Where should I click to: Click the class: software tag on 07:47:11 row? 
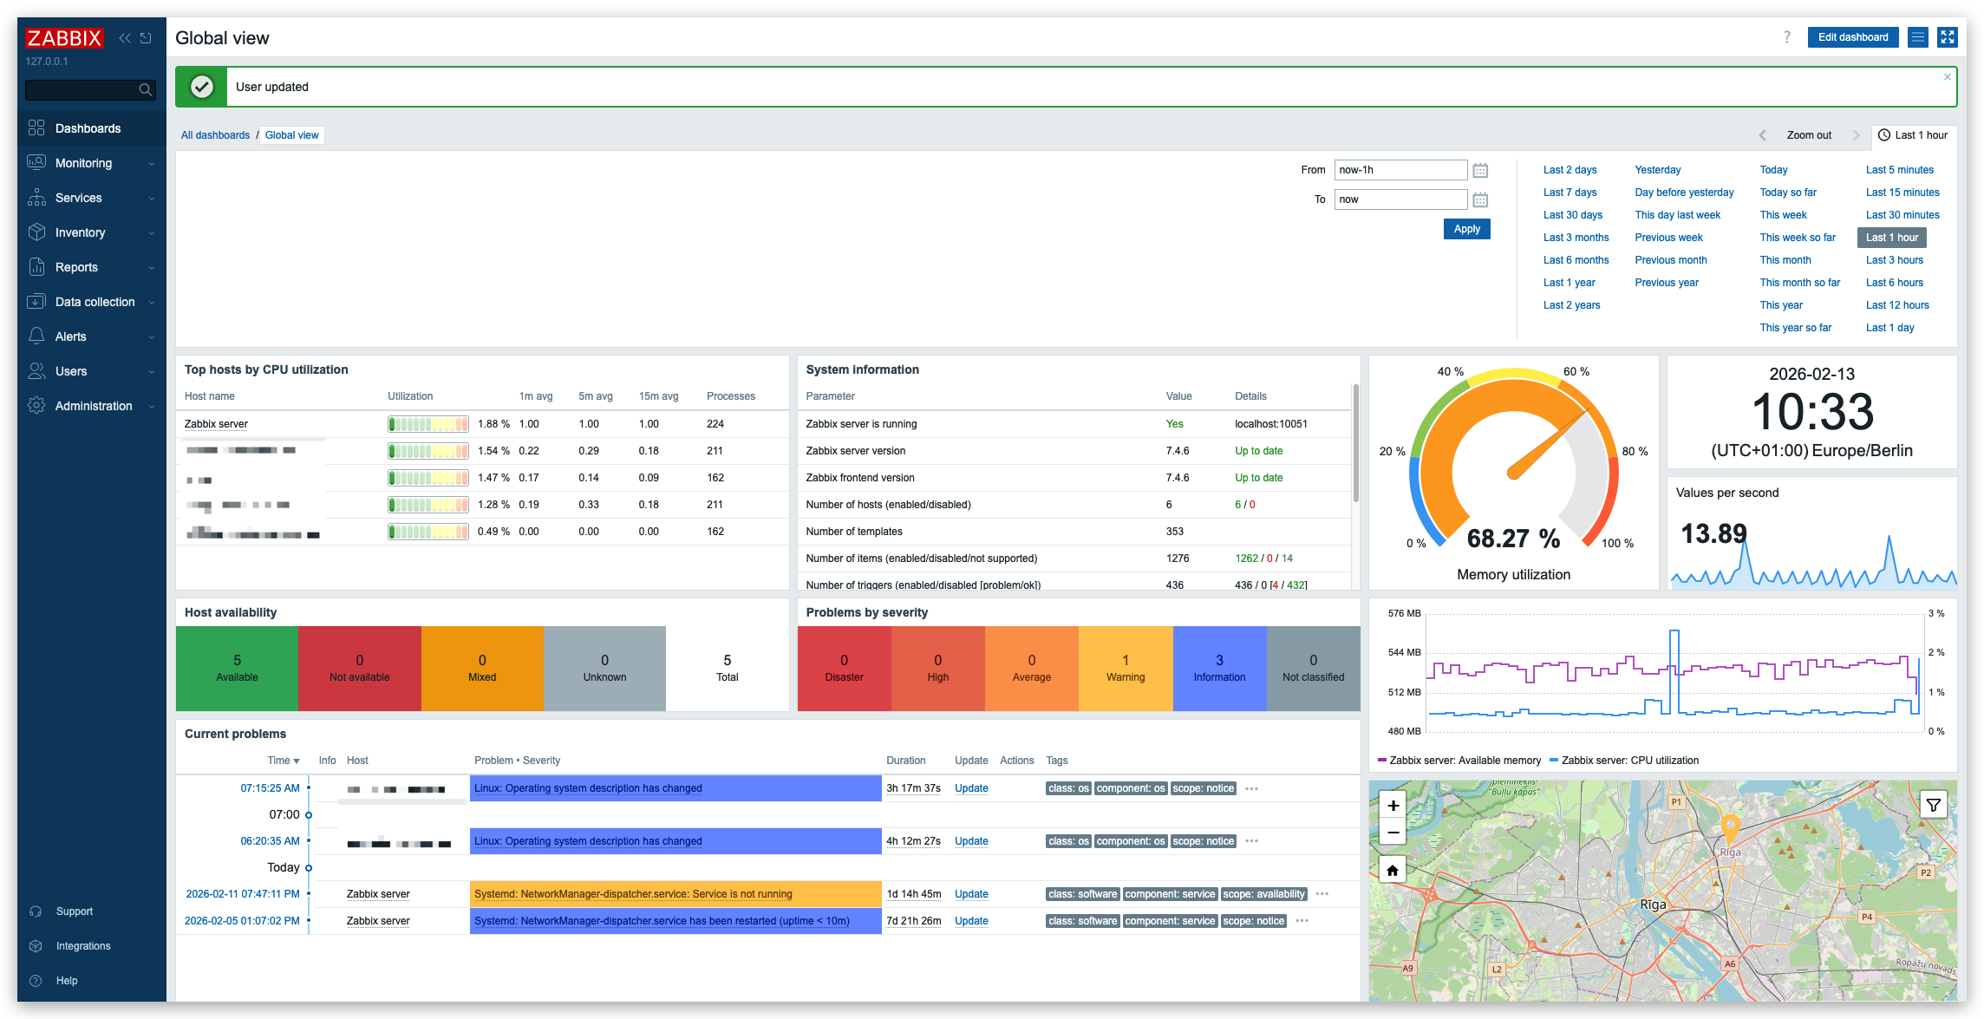(1082, 894)
